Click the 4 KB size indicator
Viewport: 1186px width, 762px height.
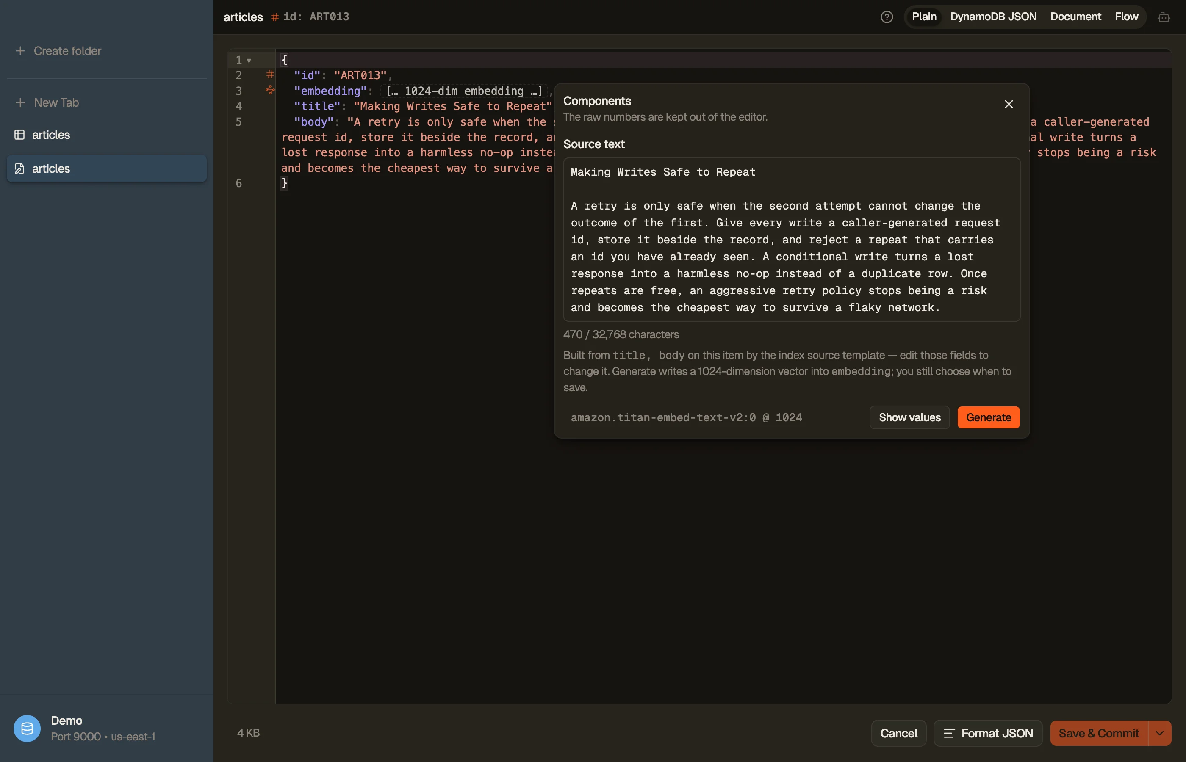[x=248, y=732]
